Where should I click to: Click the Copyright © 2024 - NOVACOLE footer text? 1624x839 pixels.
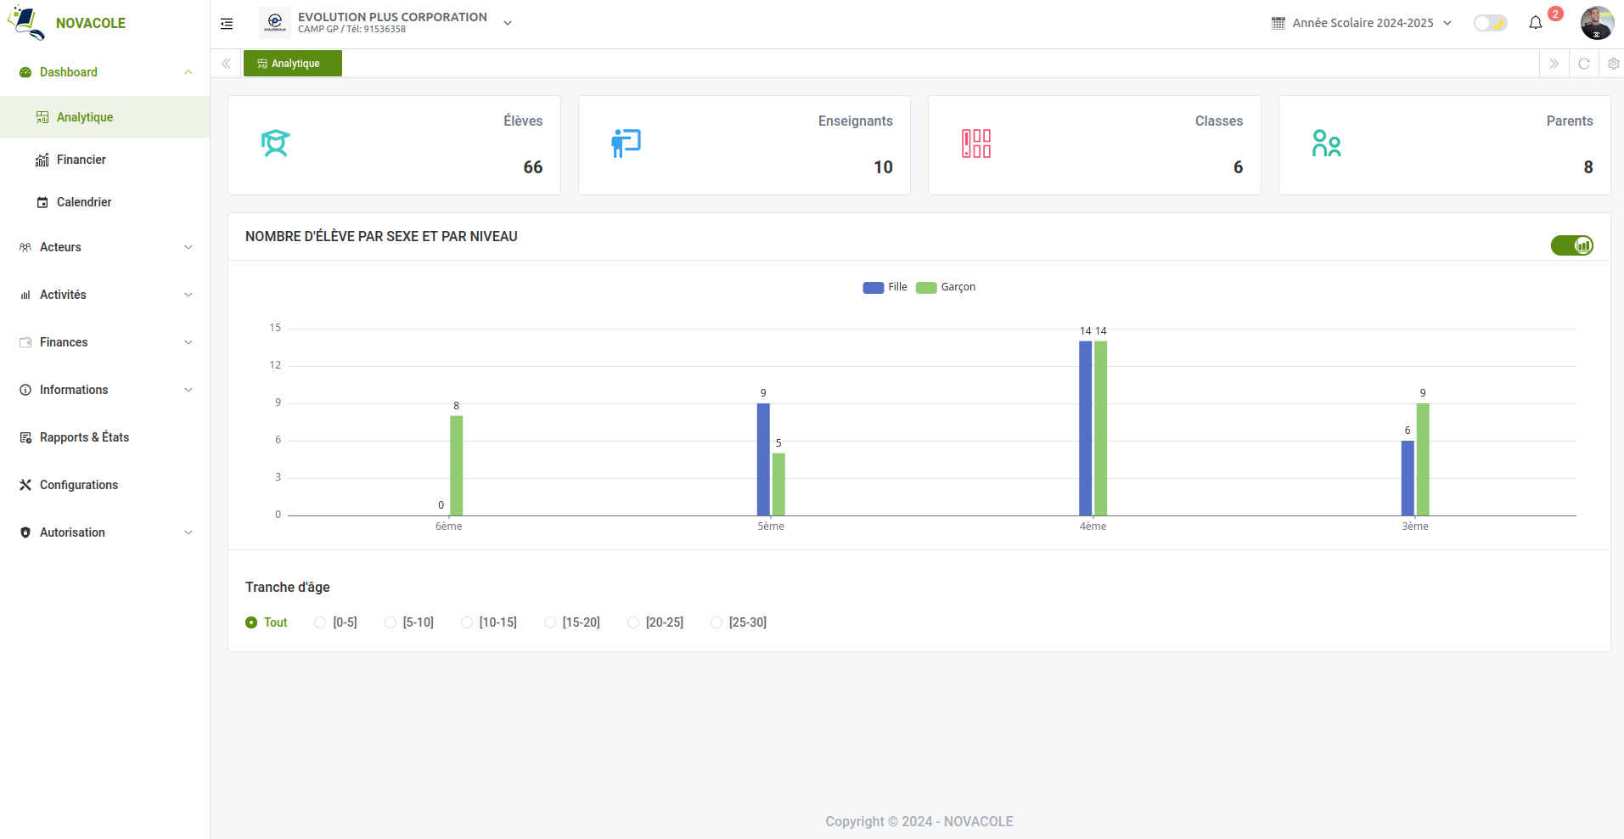pyautogui.click(x=919, y=821)
